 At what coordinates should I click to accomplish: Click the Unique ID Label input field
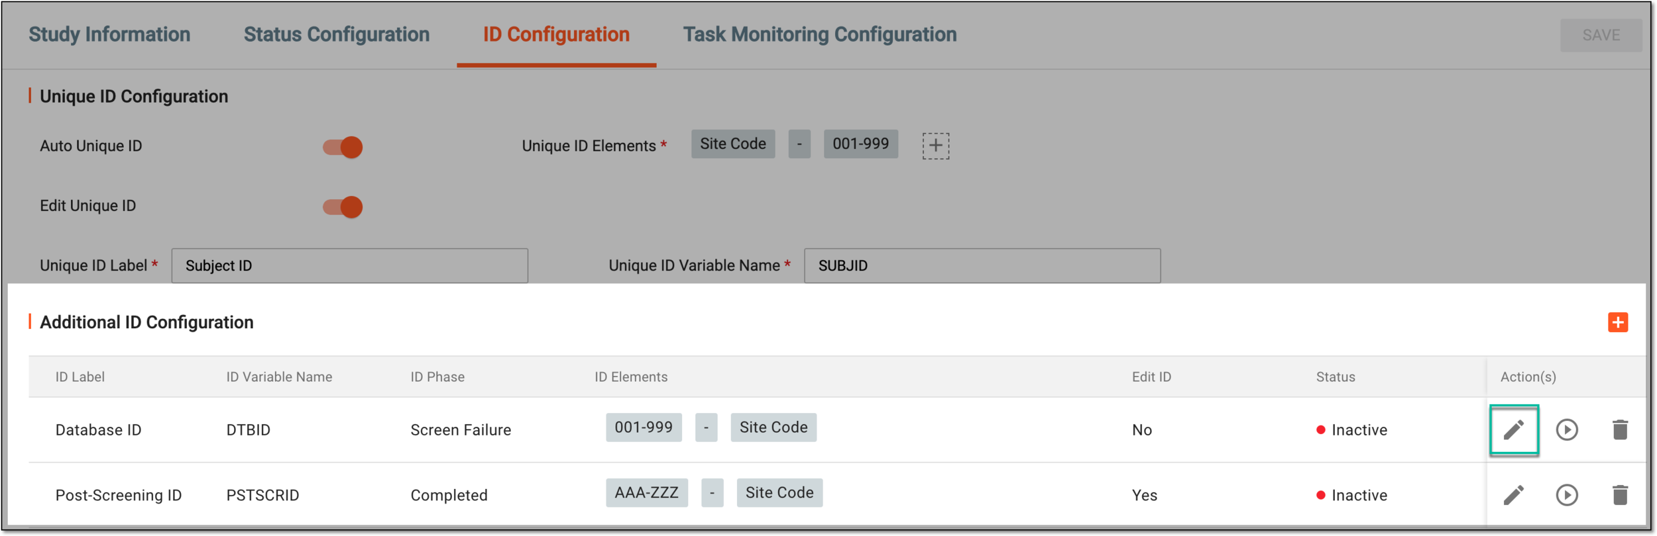[x=349, y=266]
